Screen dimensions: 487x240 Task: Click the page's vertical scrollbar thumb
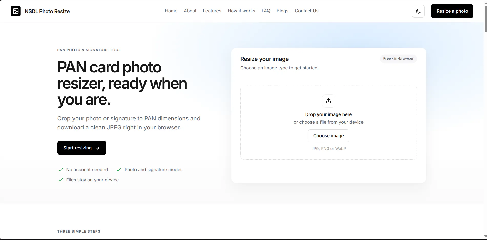pos(485,19)
